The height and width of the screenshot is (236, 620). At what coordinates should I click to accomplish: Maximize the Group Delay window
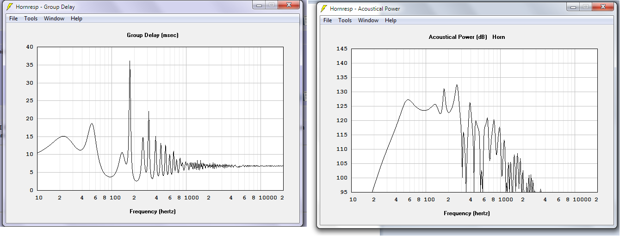[x=271, y=5]
